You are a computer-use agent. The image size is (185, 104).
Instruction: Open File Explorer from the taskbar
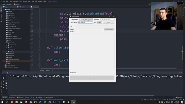point(16,102)
